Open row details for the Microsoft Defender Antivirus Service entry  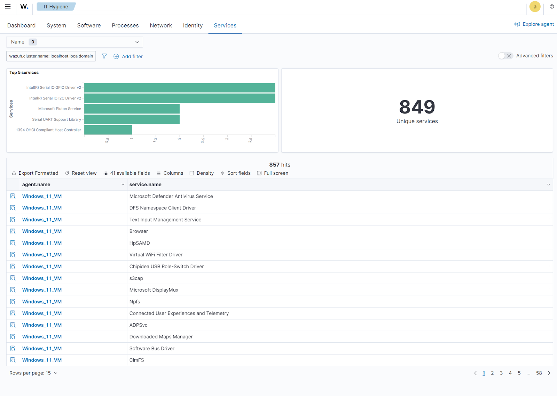tap(13, 196)
